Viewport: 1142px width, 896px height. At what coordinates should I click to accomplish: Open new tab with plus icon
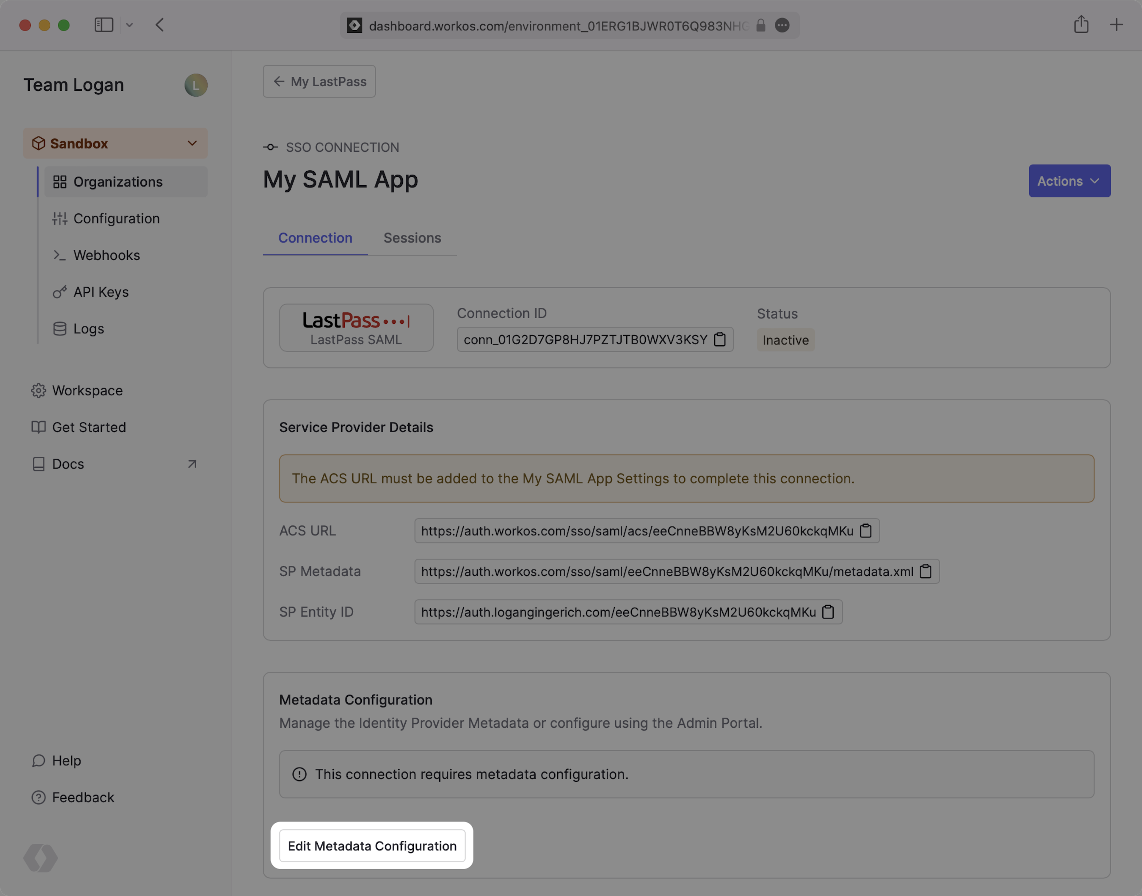[1116, 25]
